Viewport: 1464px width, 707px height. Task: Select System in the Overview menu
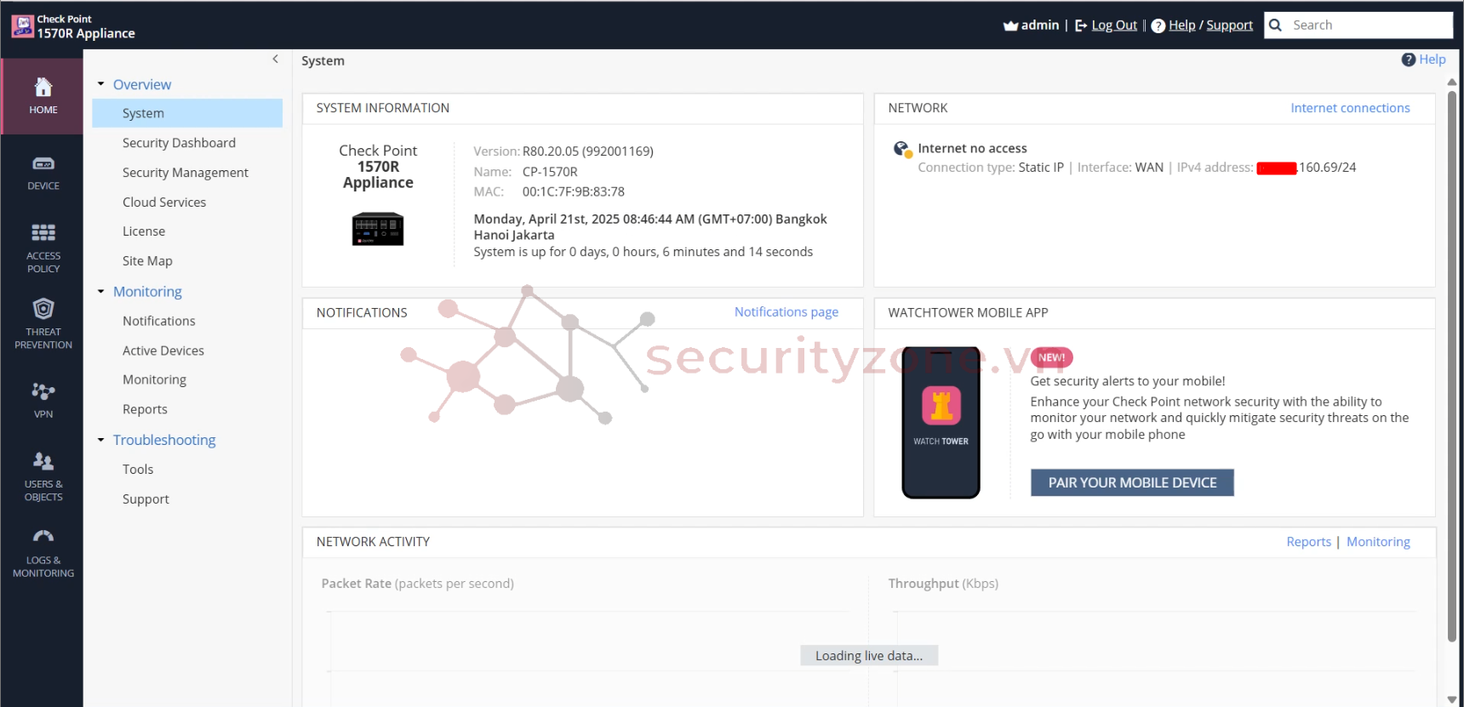coord(187,113)
